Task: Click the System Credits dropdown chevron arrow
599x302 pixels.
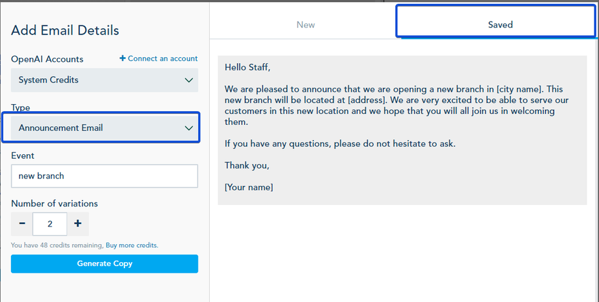Action: coord(189,80)
